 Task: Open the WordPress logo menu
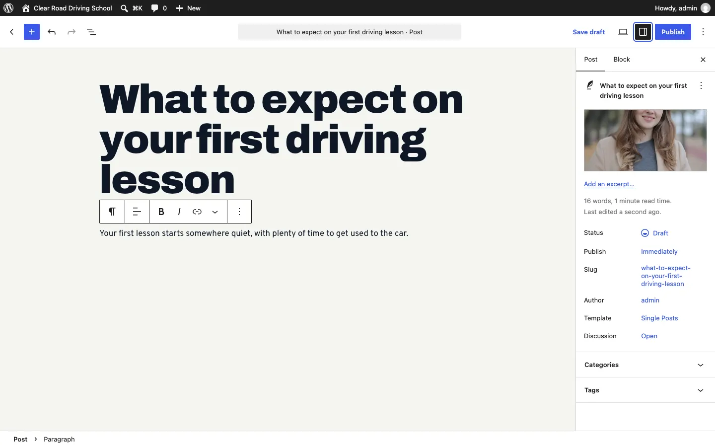(8, 8)
